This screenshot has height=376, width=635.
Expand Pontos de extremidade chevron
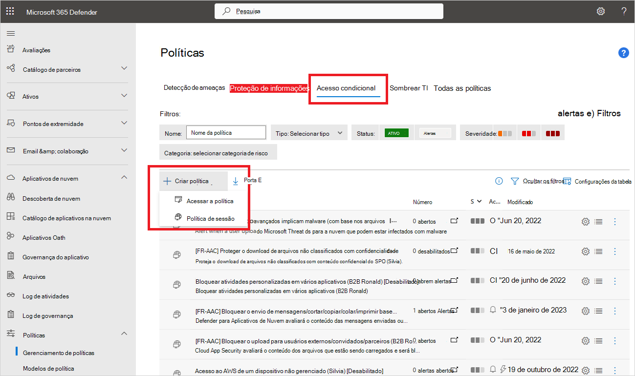tap(124, 123)
